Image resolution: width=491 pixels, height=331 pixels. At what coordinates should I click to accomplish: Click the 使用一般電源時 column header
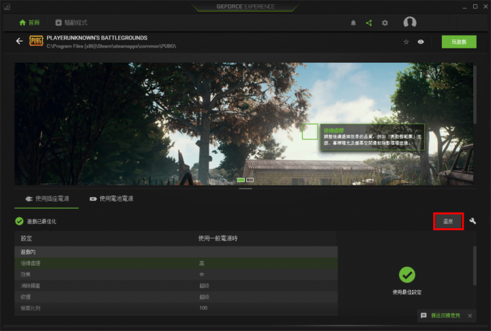(x=218, y=238)
